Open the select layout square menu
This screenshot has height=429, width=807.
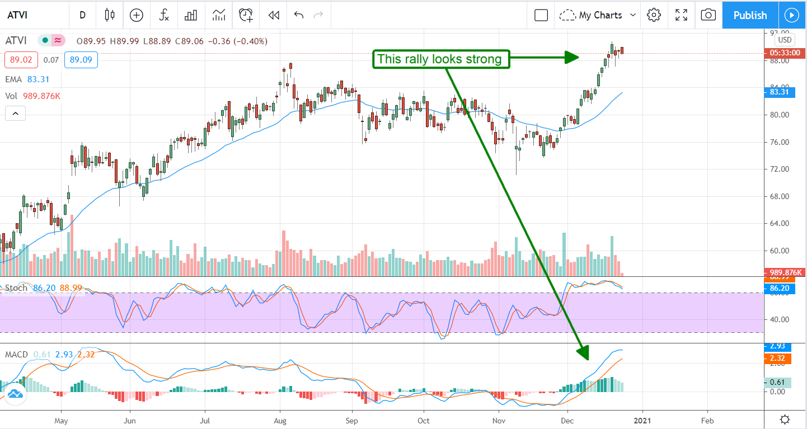tap(541, 15)
